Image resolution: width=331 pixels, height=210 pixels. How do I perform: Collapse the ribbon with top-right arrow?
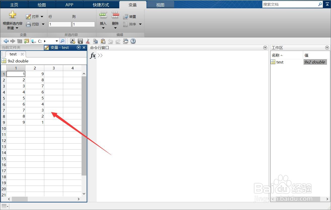click(327, 4)
